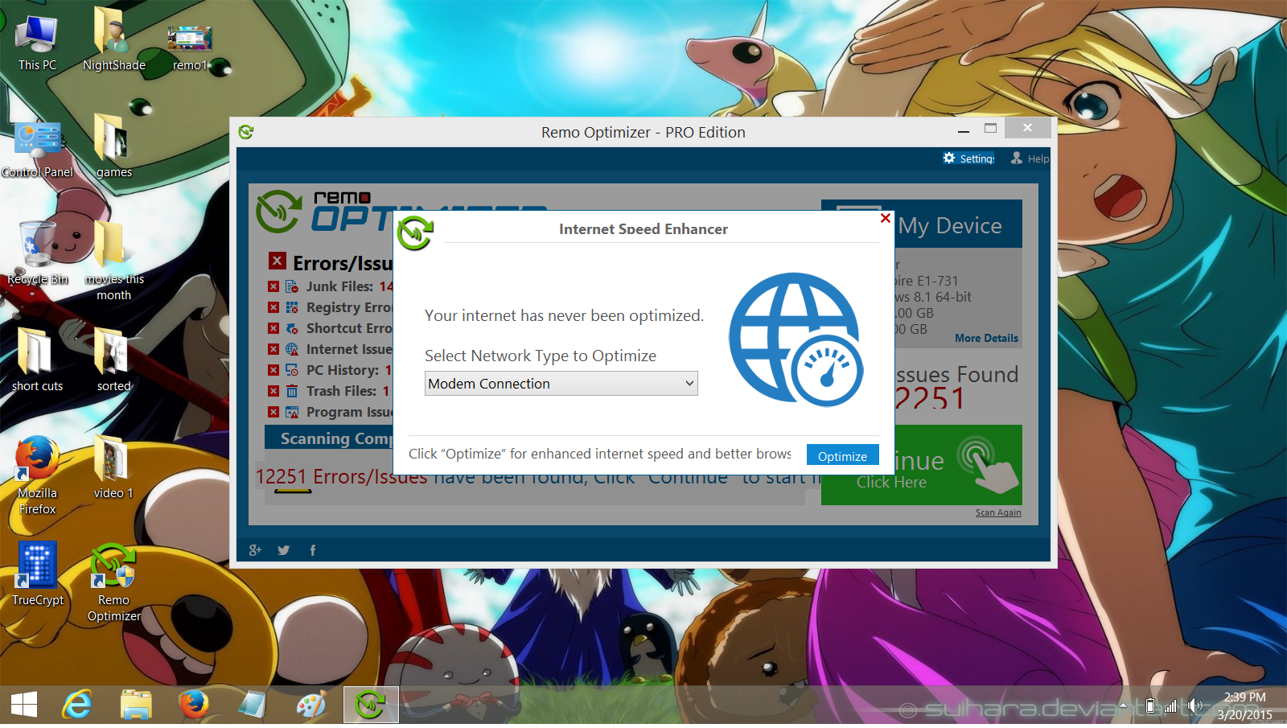Open Paint from the taskbar
Image resolution: width=1287 pixels, height=728 pixels.
(311, 705)
